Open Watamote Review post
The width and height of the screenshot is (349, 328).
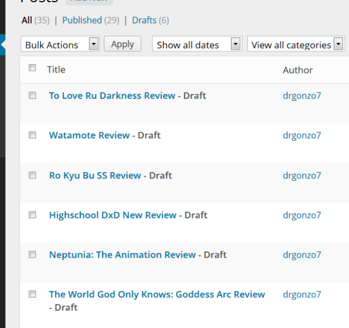point(89,135)
